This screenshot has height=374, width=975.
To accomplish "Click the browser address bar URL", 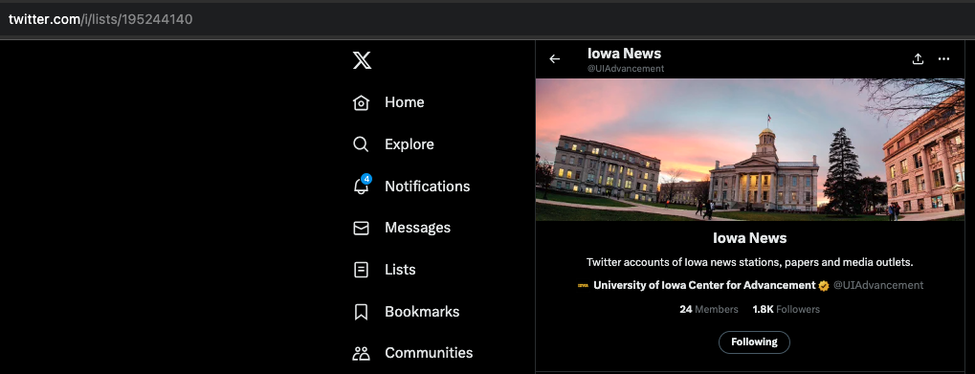I will [x=100, y=19].
